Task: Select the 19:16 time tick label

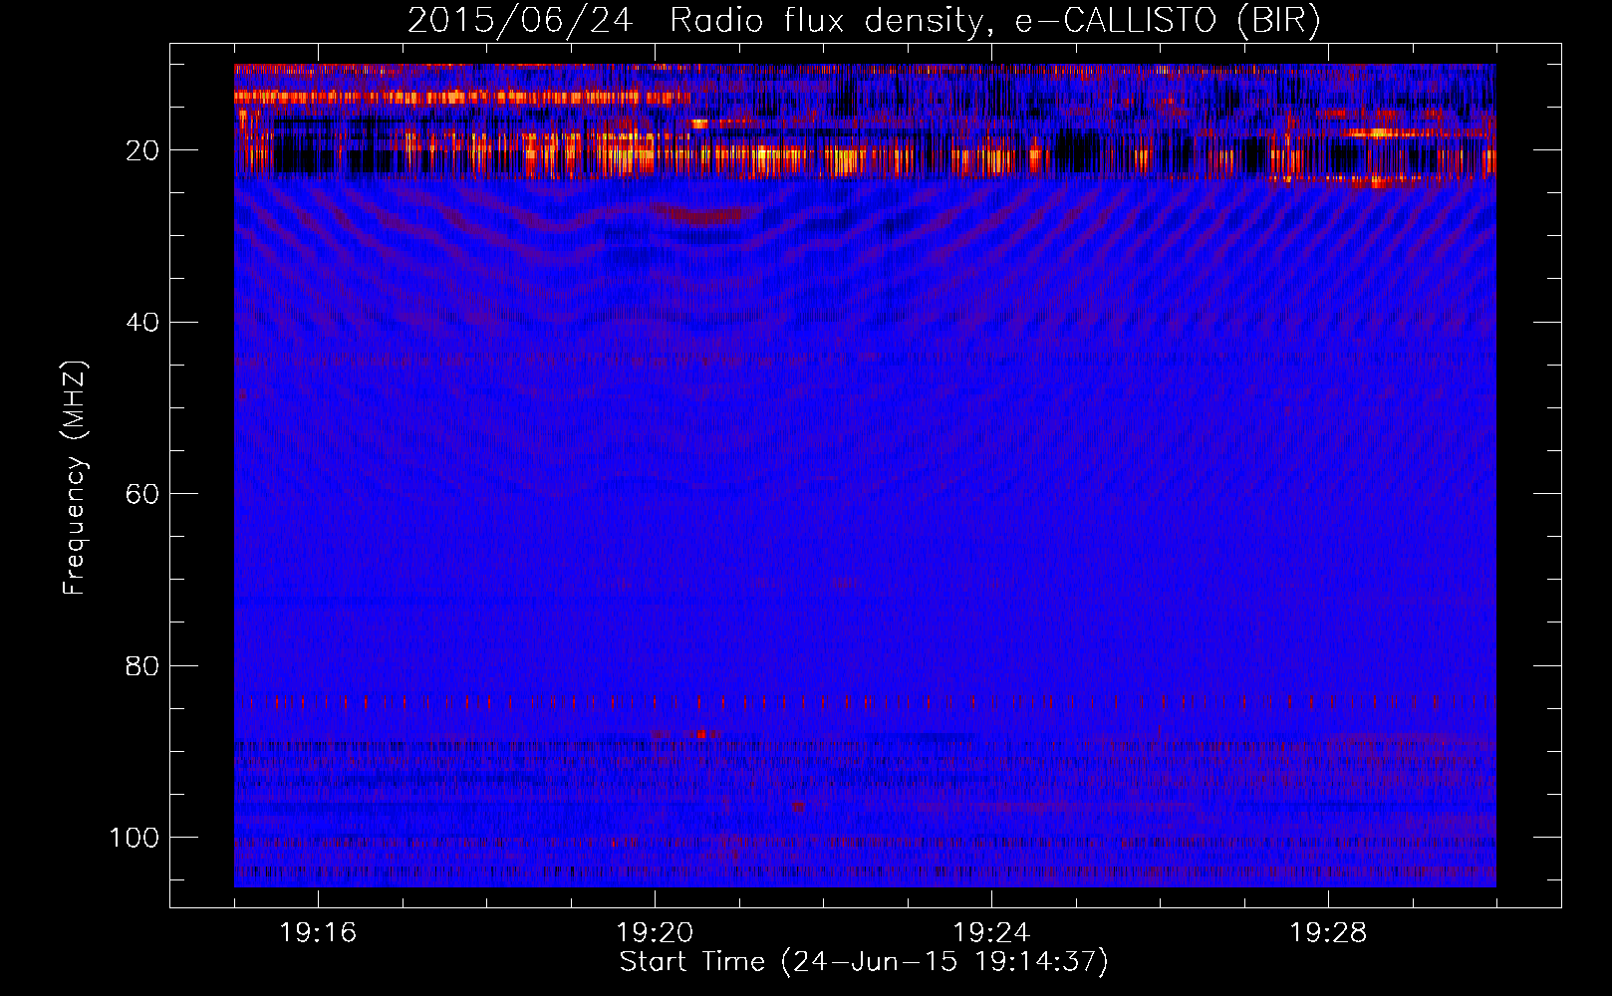Action: [318, 933]
